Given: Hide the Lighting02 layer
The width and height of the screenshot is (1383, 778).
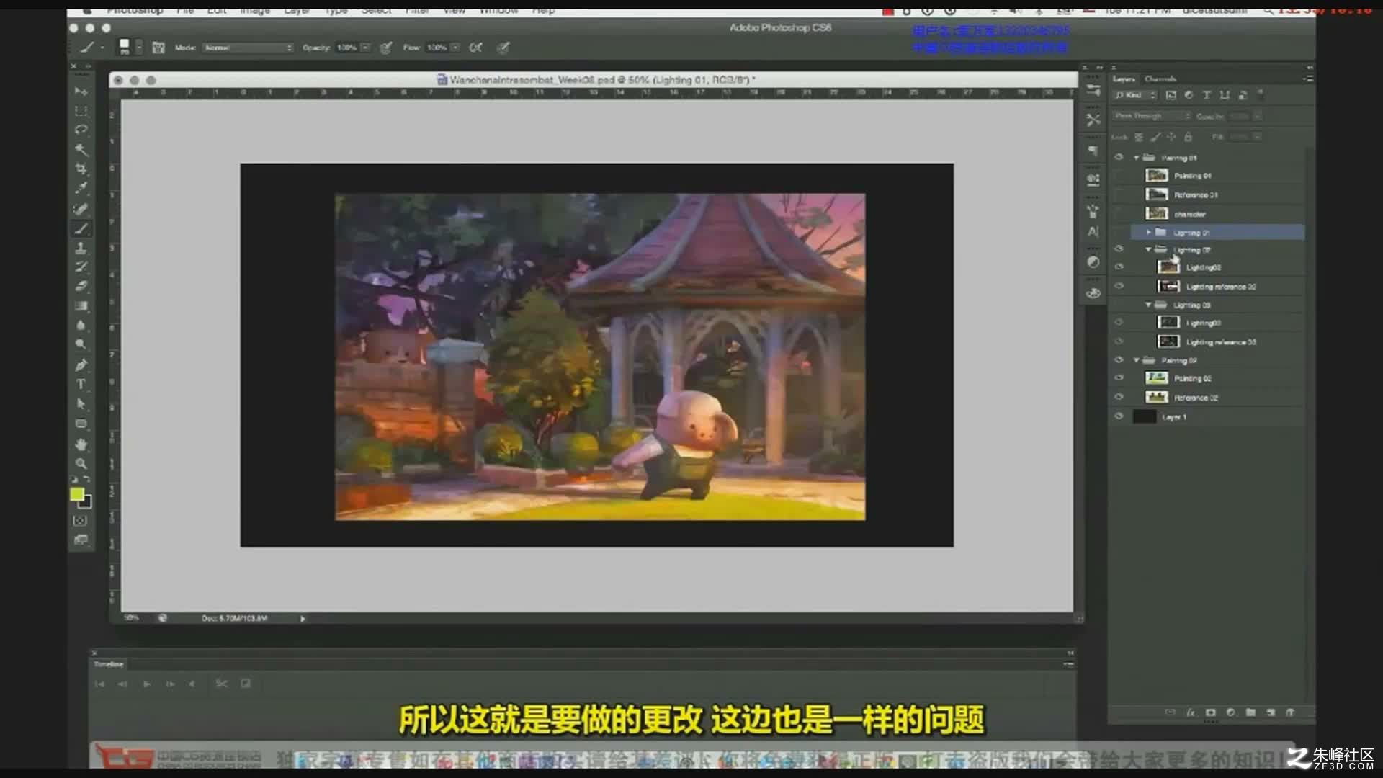Looking at the screenshot, I should point(1119,267).
